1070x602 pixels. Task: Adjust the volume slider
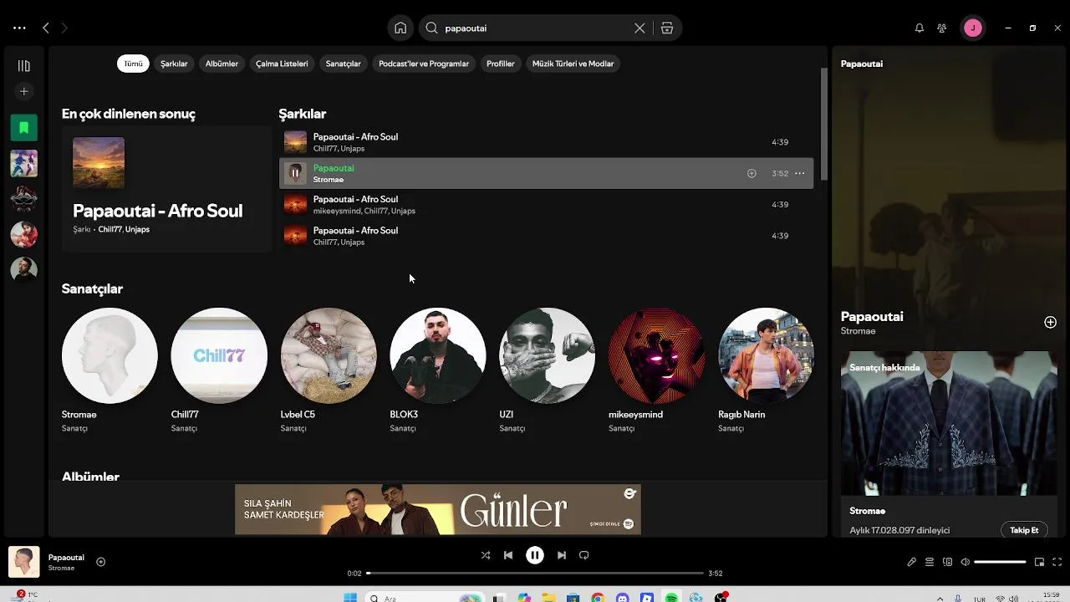[1000, 562]
